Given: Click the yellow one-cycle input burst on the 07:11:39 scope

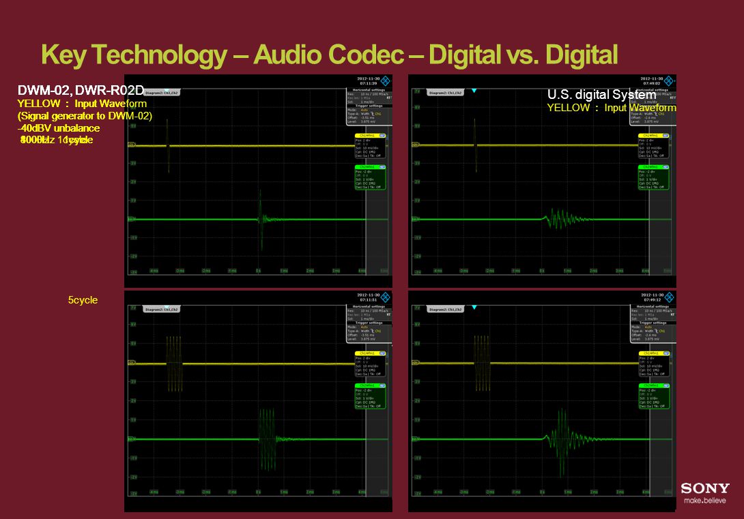Looking at the screenshot, I should [168, 145].
